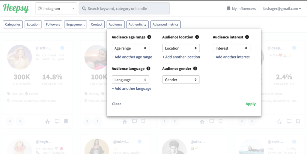Click star icon on the @deep... card
The width and height of the screenshot is (307, 154).
point(279,122)
